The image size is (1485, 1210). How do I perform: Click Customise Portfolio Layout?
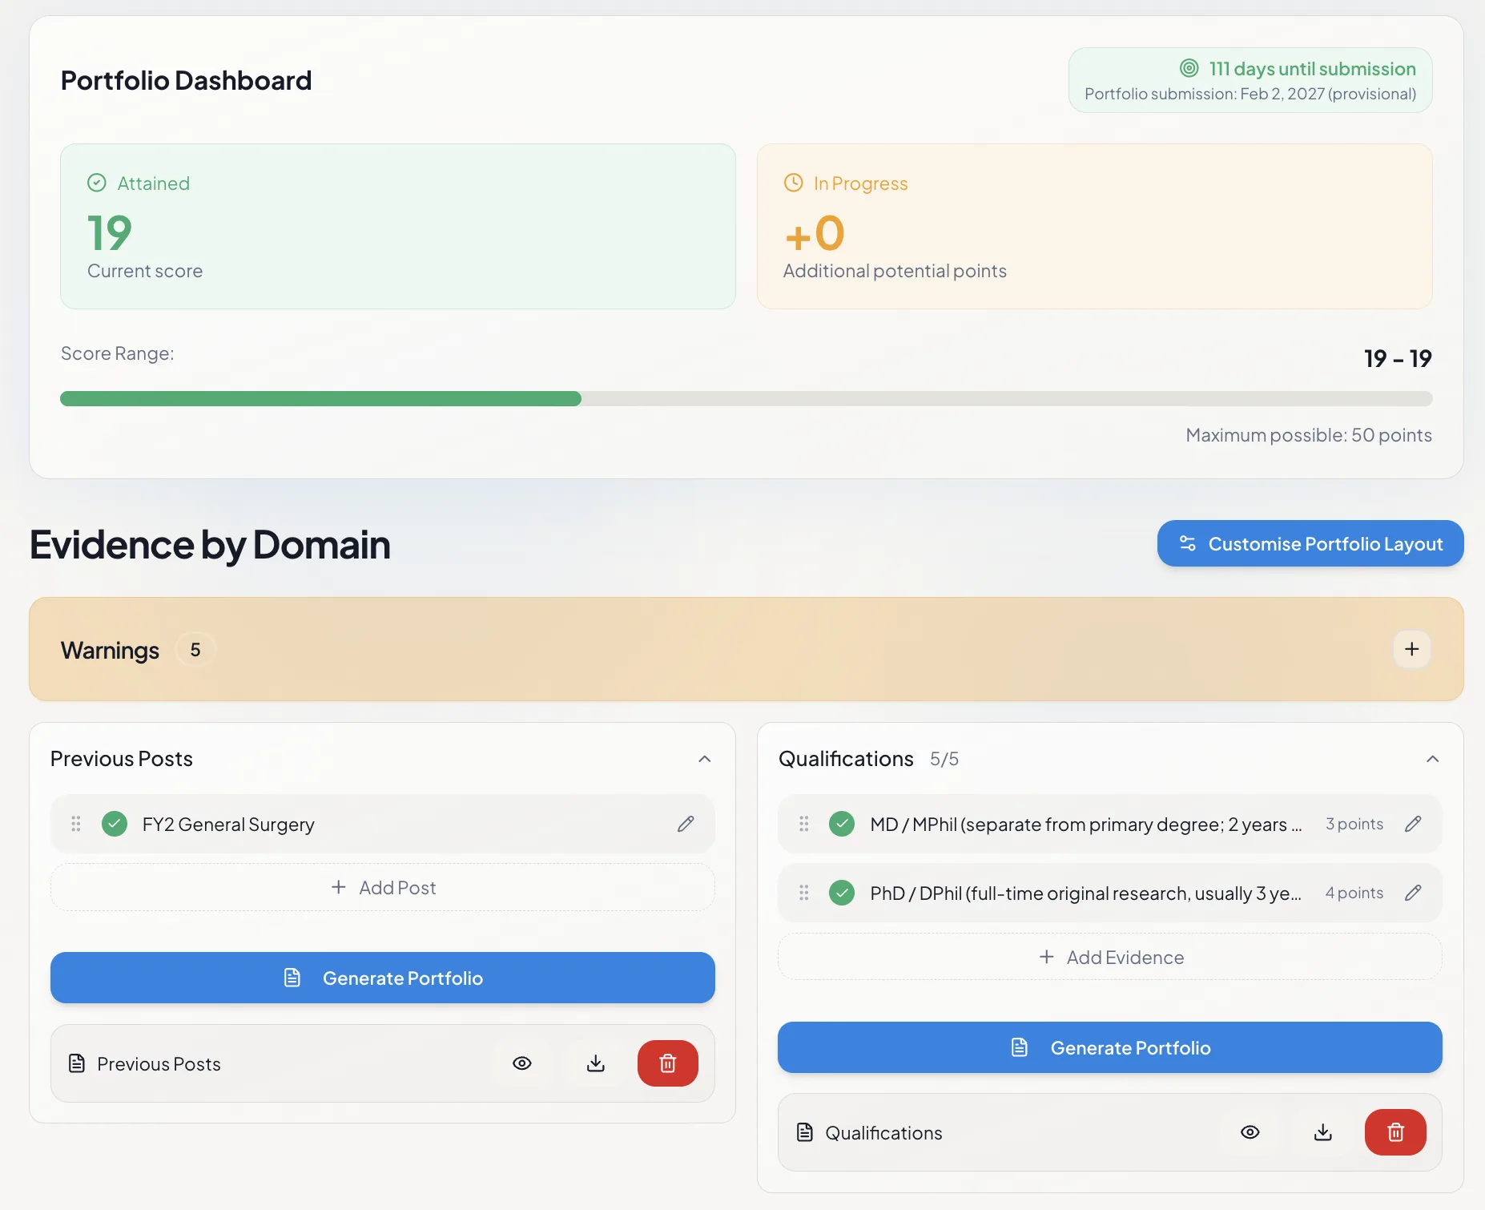tap(1310, 543)
